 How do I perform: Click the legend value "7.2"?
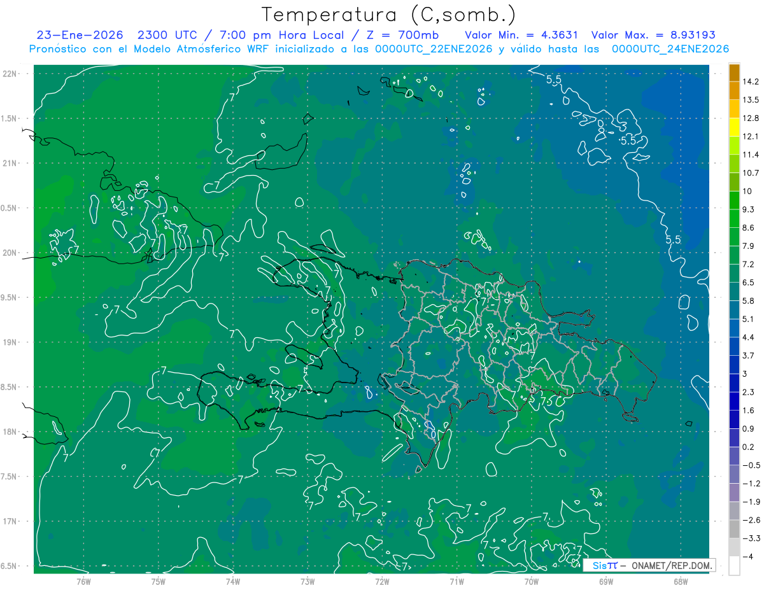[749, 264]
